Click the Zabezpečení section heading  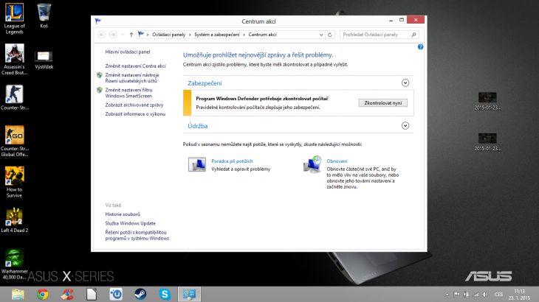pos(205,83)
